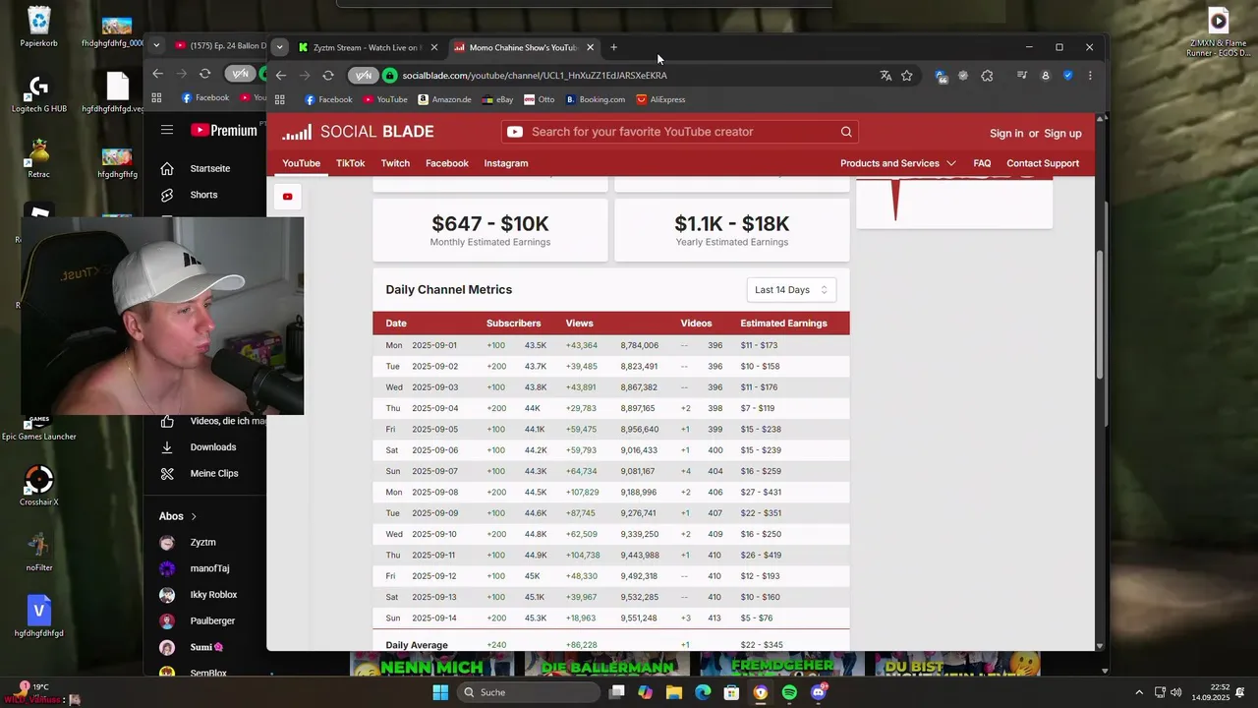Viewport: 1258px width, 708px height.
Task: Click the Social Blade logo
Action: tap(358, 132)
